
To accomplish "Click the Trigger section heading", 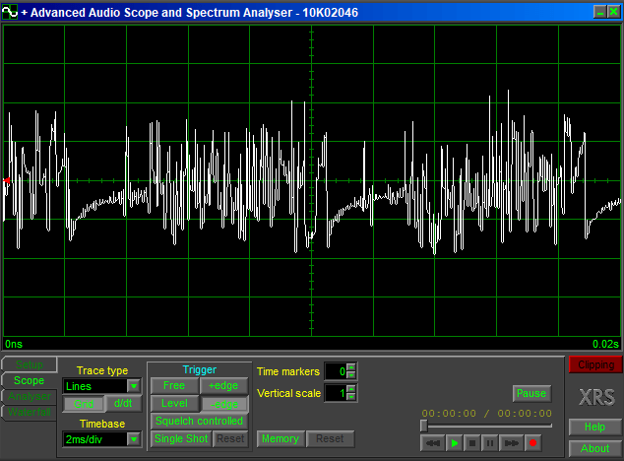I will pos(200,369).
